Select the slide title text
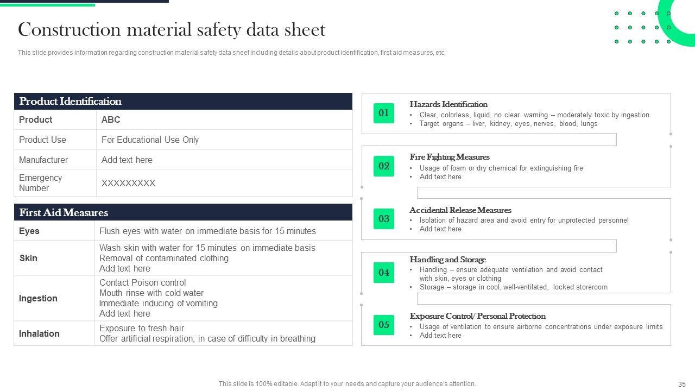Viewport: 695px width, 391px height. coord(172,29)
